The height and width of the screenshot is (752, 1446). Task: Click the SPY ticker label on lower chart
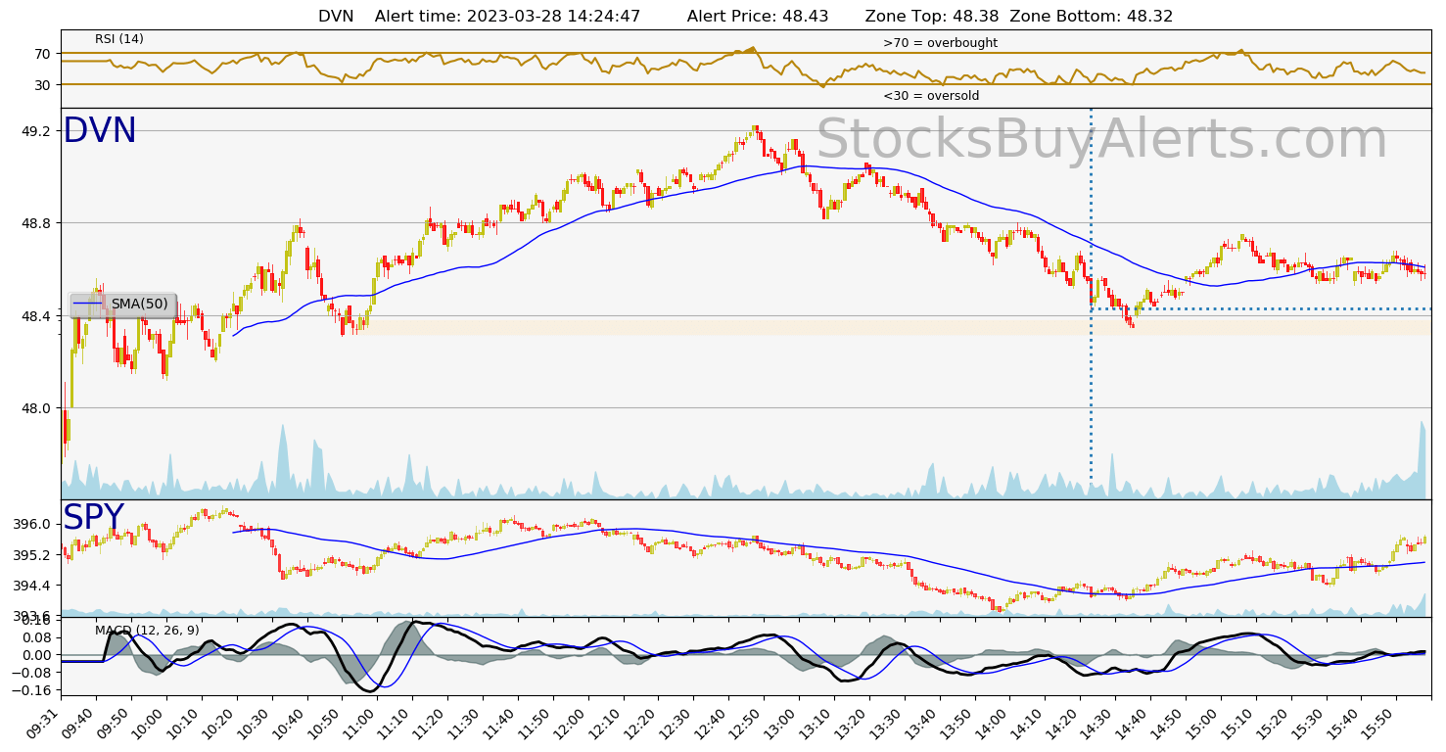coord(93,518)
